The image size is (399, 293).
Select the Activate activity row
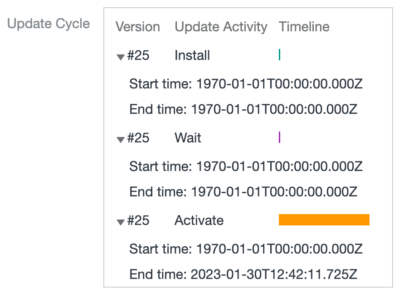[x=199, y=220]
